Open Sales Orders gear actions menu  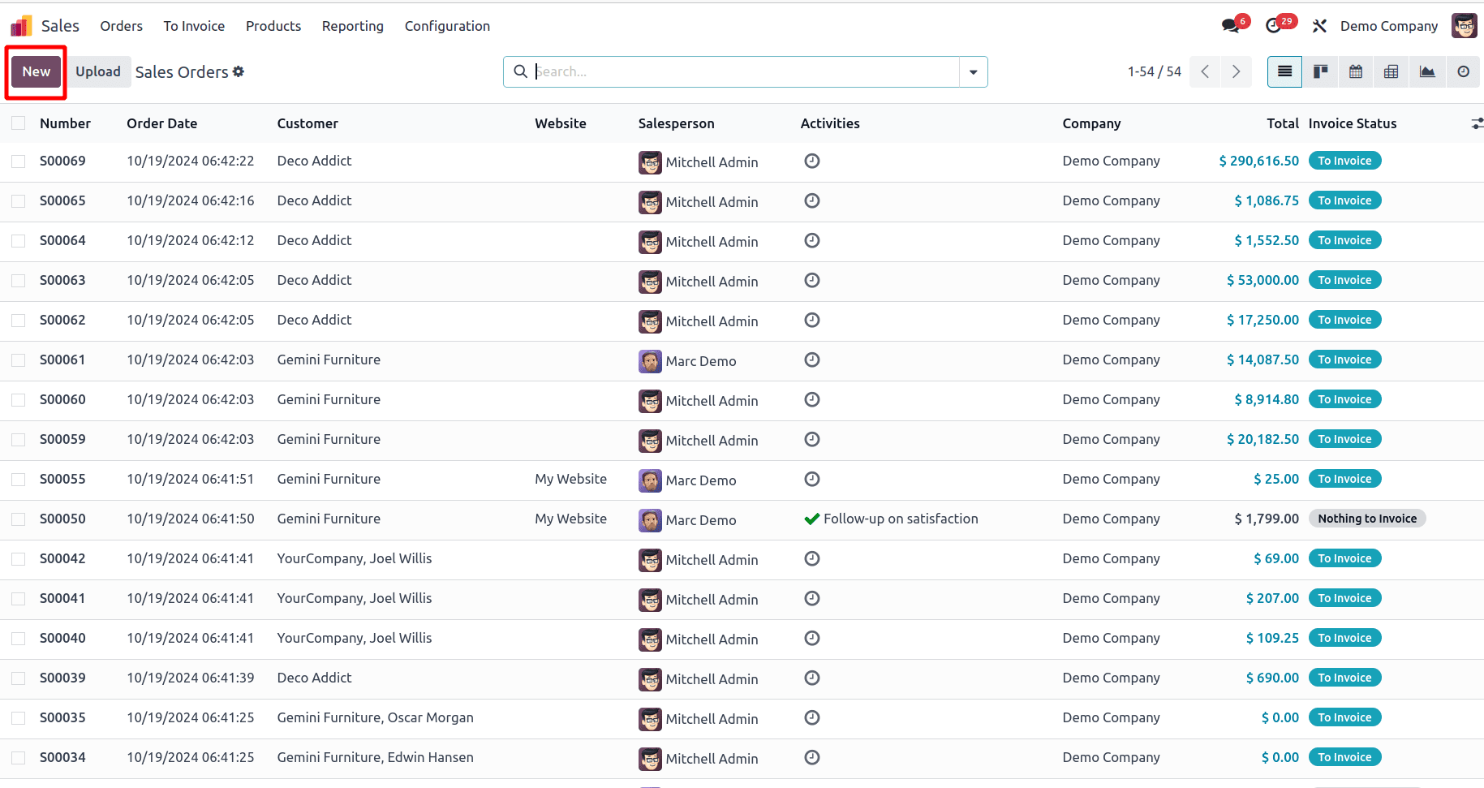pyautogui.click(x=239, y=71)
